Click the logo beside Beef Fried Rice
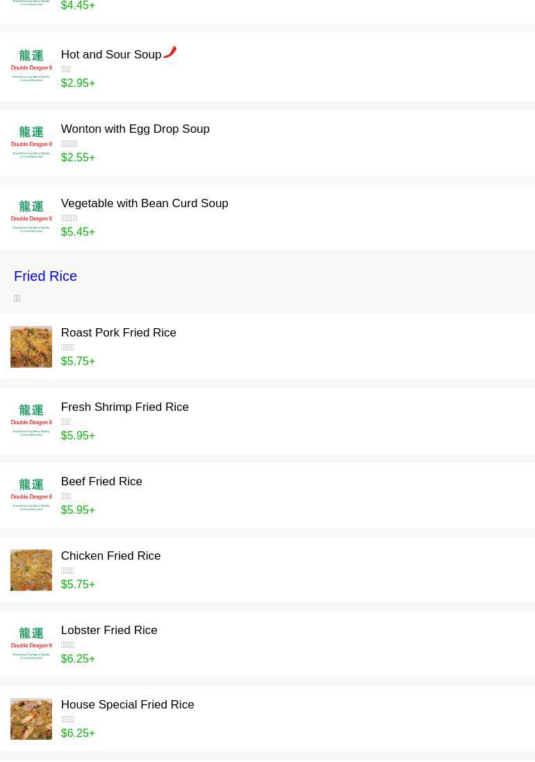This screenshot has width=535, height=762. 31,496
